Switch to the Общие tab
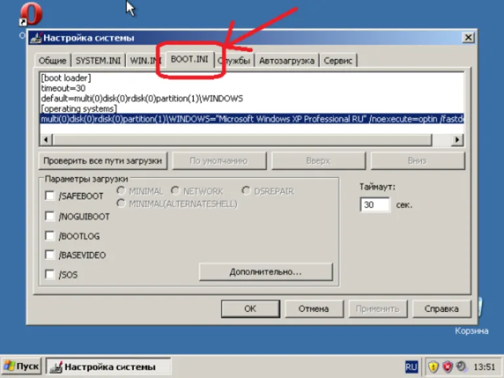 click(x=52, y=61)
